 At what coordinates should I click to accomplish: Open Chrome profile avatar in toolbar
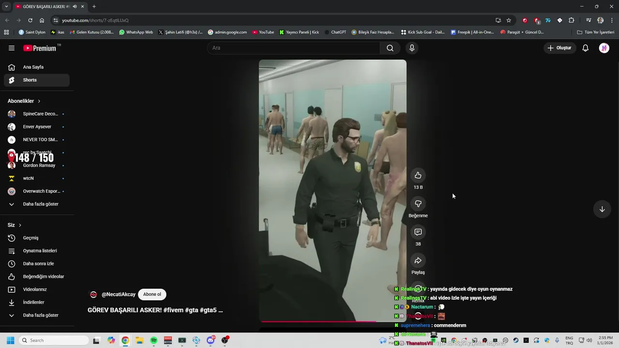tap(600, 20)
